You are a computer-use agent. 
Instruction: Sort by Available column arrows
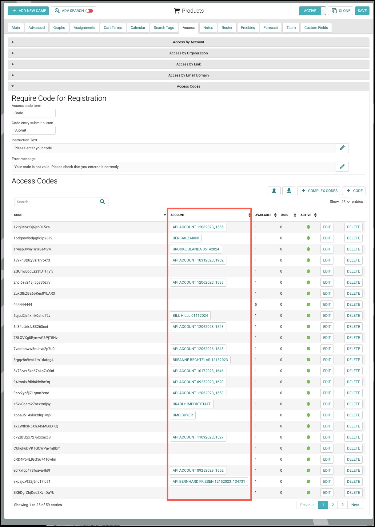pos(275,215)
